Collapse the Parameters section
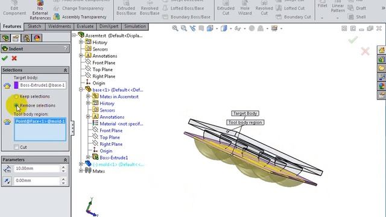Screen dimensions: 386x217 click(65, 160)
